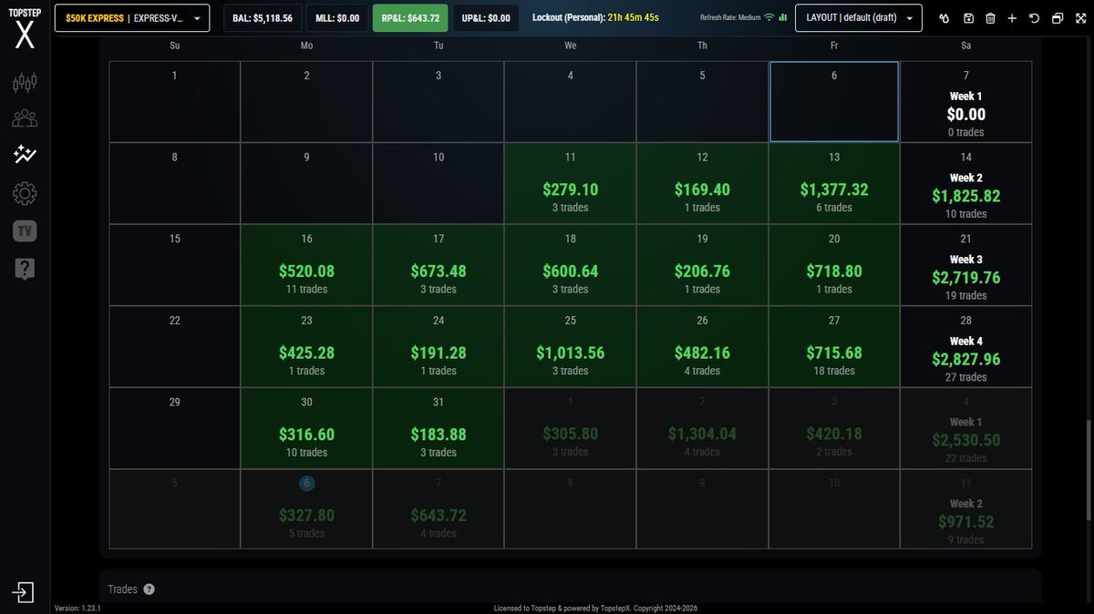Select day 31 showing $183.88
Screen dimensions: 1094x614
coord(439,427)
